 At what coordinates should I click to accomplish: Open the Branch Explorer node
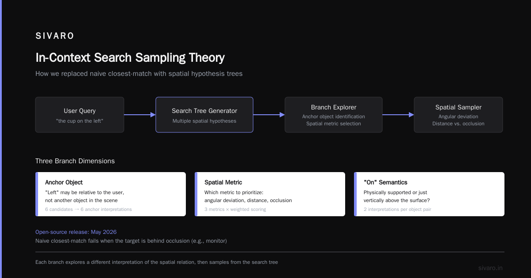click(x=334, y=115)
